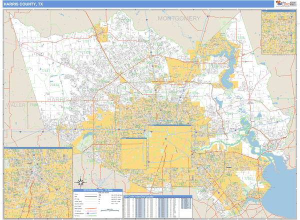
Task: Click the MONTGOMERY county label
Action: 179,18
